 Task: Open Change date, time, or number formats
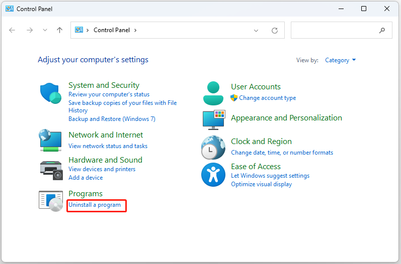click(282, 153)
